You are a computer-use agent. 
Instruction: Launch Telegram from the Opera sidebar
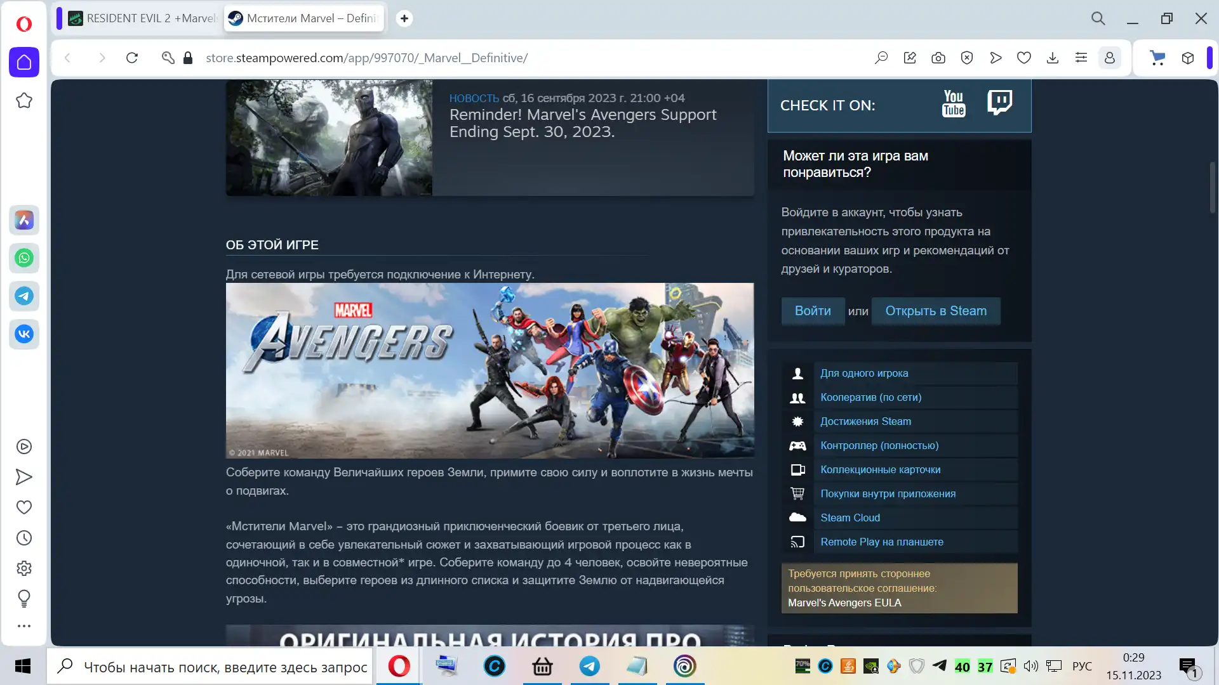(24, 296)
